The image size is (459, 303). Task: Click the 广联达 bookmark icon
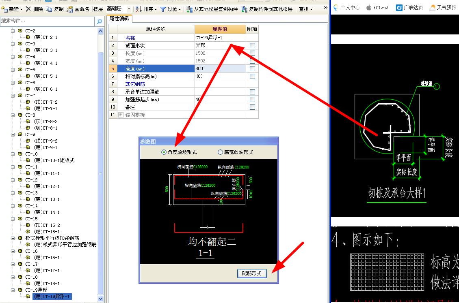tap(399, 8)
